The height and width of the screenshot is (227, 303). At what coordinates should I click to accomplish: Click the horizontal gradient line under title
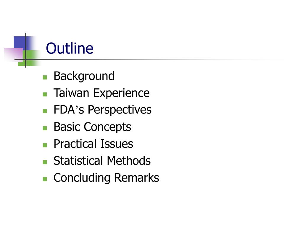point(149,59)
